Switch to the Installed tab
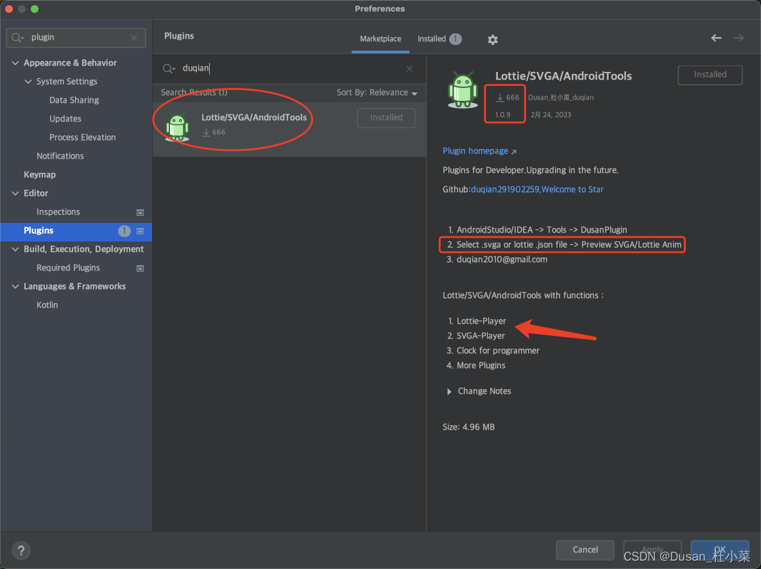Viewport: 761px width, 569px height. [x=431, y=39]
